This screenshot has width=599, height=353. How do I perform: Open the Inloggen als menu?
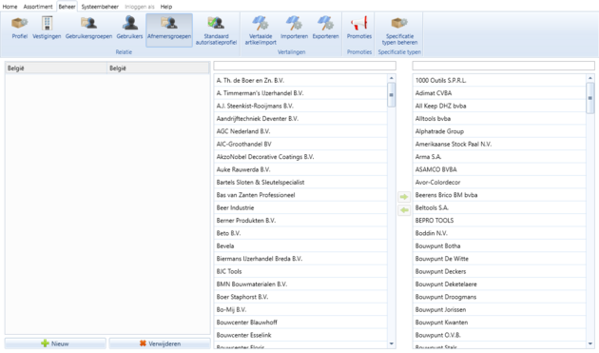tap(140, 7)
